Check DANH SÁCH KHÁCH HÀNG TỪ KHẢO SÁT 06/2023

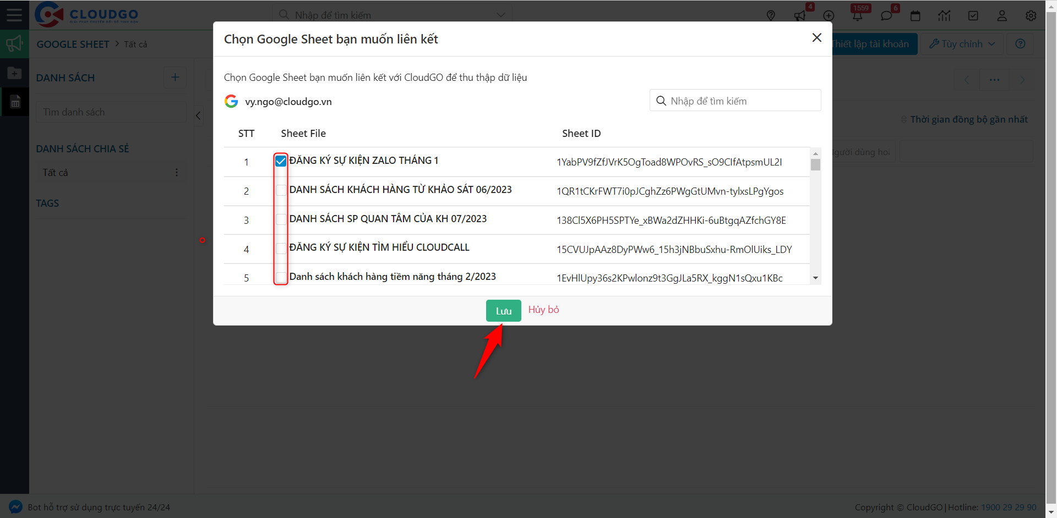click(x=281, y=190)
